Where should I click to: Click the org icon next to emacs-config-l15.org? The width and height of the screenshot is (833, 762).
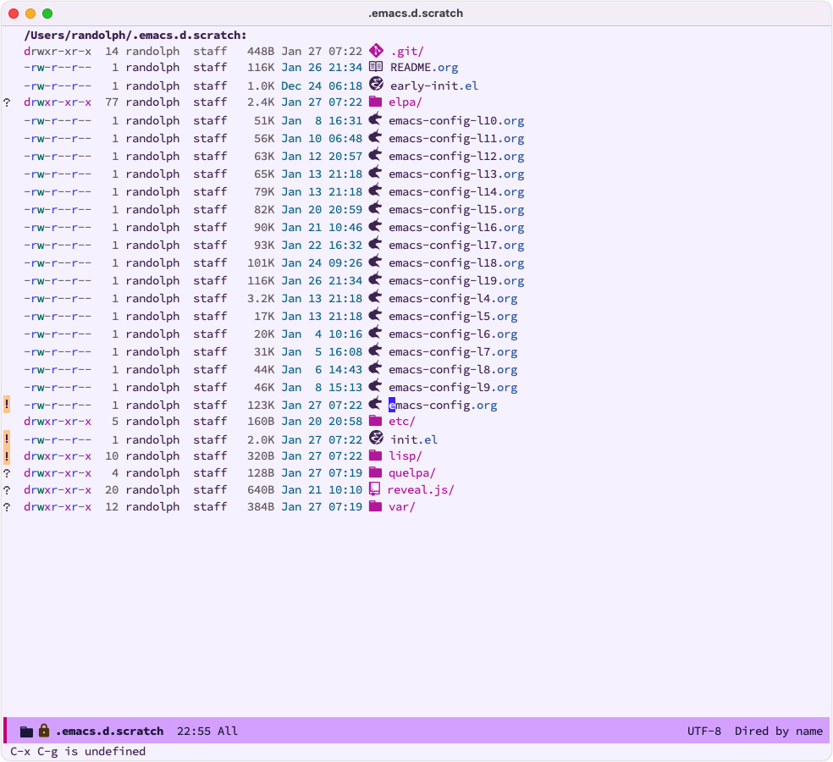pyautogui.click(x=376, y=207)
